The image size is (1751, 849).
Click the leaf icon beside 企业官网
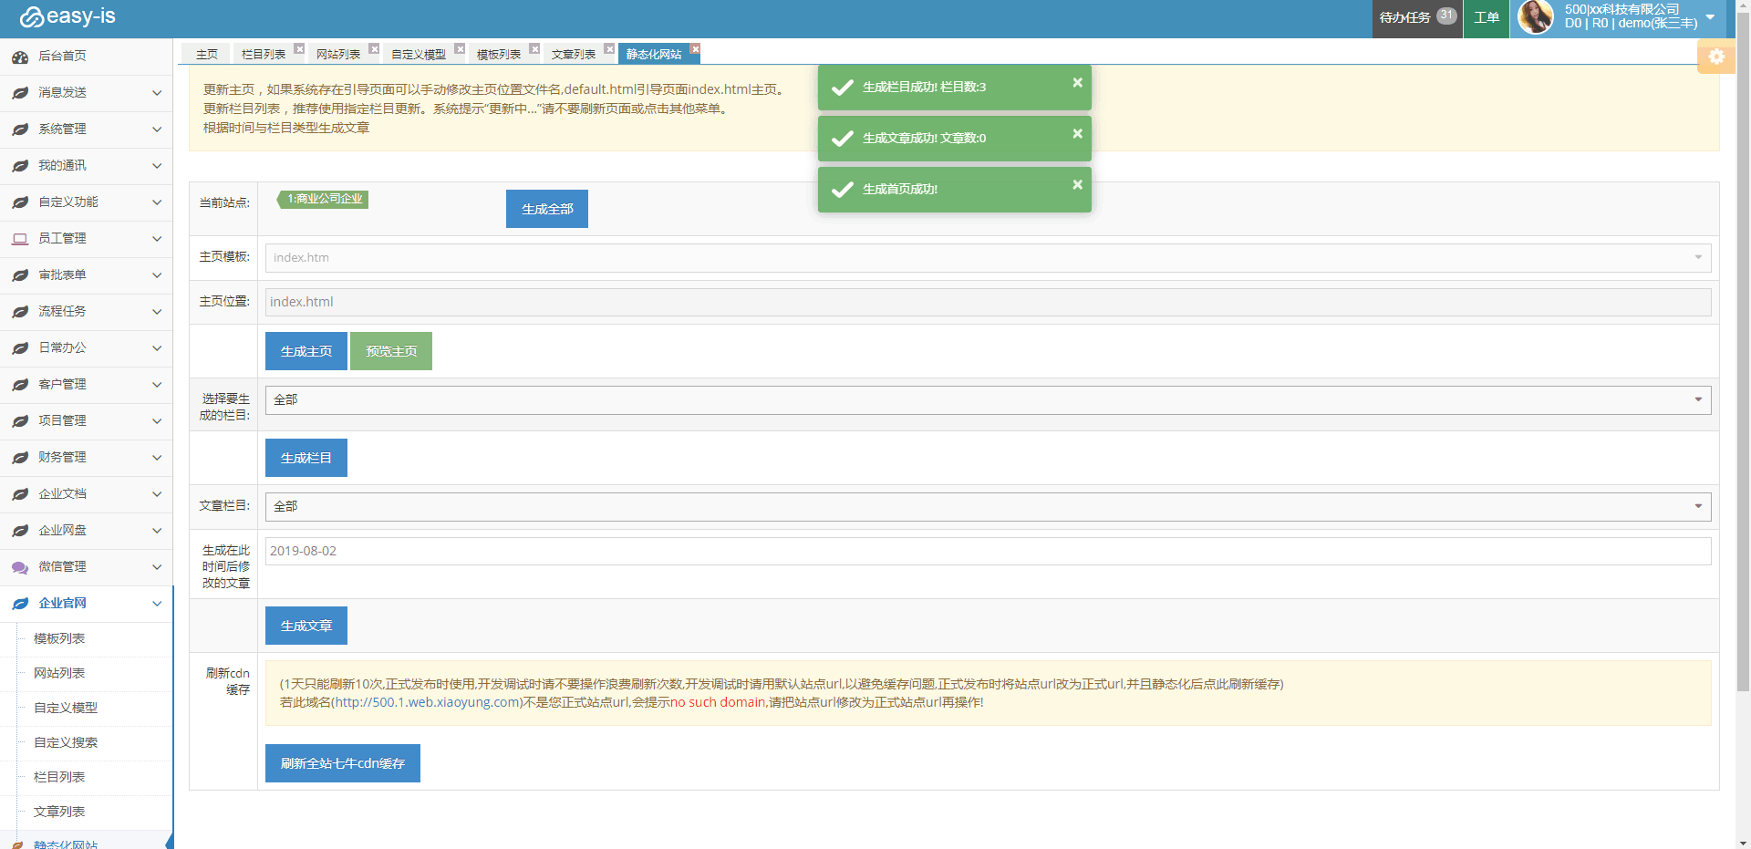[x=20, y=604]
